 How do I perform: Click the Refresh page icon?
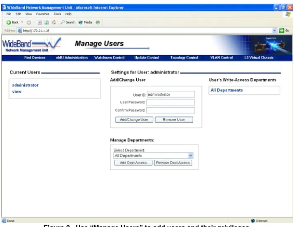coord(47,23)
